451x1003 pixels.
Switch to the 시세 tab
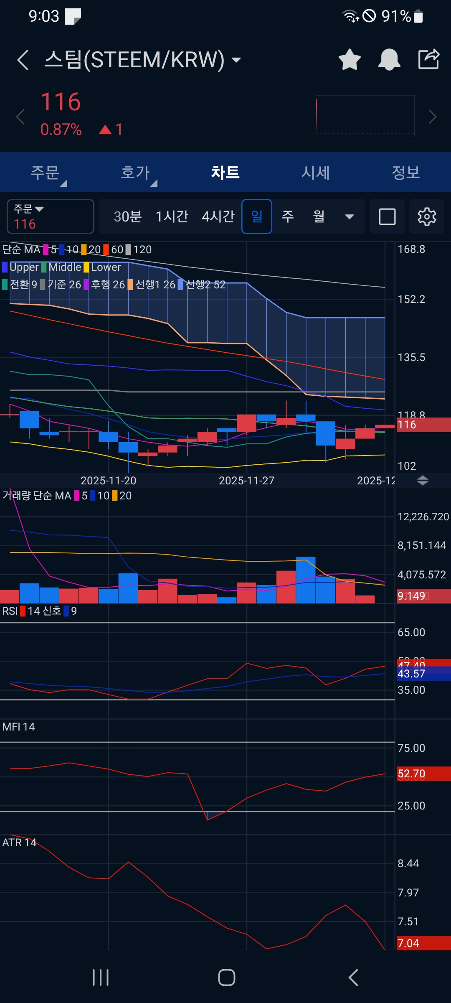click(316, 172)
